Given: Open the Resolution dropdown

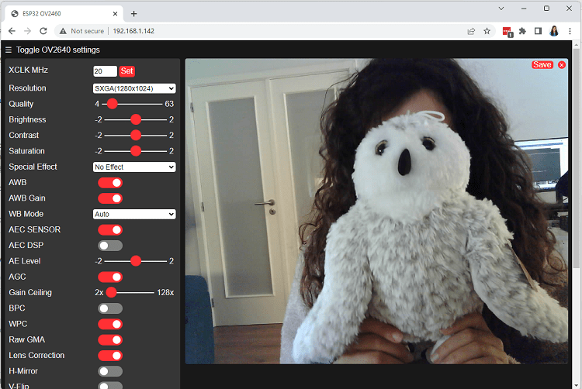Looking at the screenshot, I should (x=134, y=88).
